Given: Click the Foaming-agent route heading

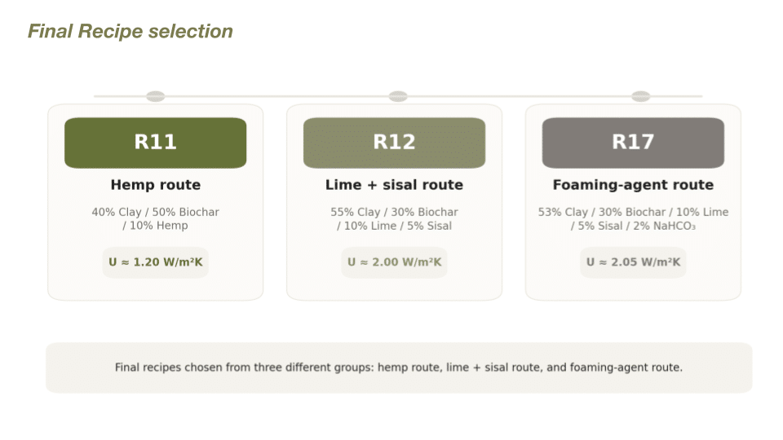Looking at the screenshot, I should 633,185.
